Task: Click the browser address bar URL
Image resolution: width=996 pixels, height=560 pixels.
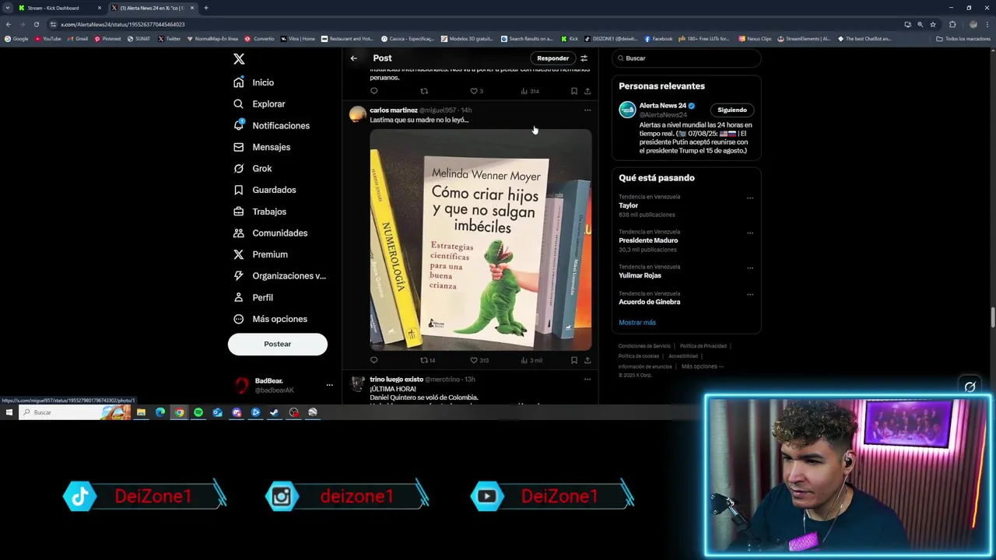Action: 123,24
